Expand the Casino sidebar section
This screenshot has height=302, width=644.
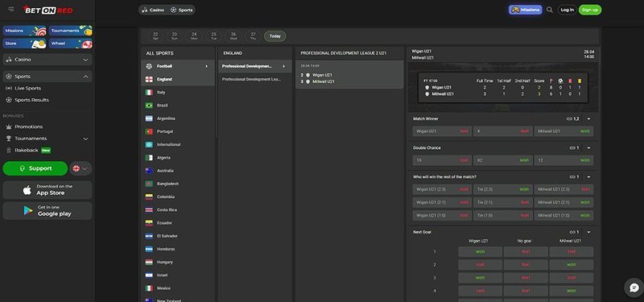[x=47, y=60]
